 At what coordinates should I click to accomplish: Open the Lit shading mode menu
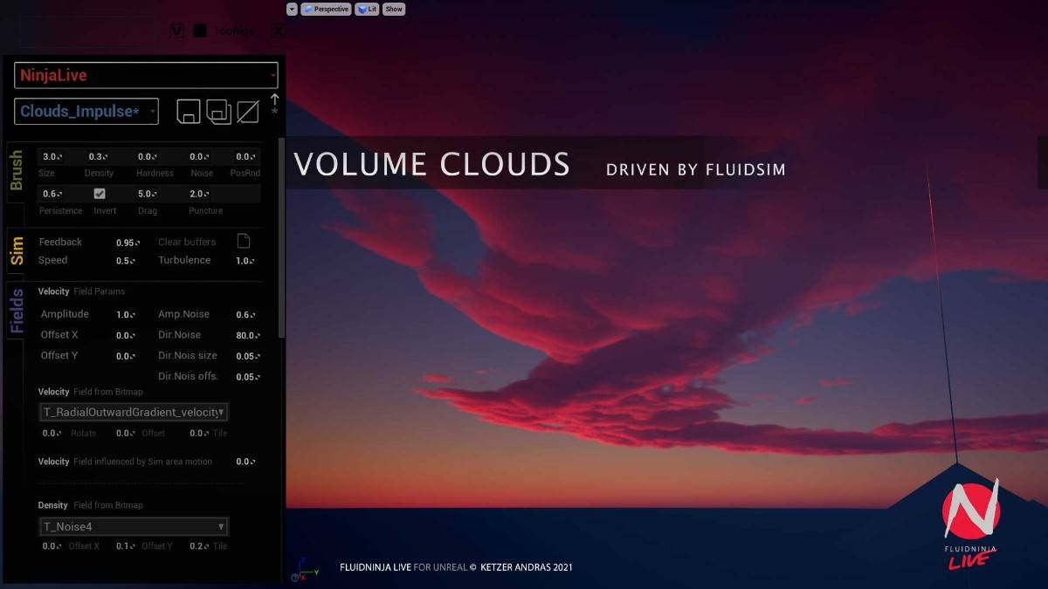367,9
